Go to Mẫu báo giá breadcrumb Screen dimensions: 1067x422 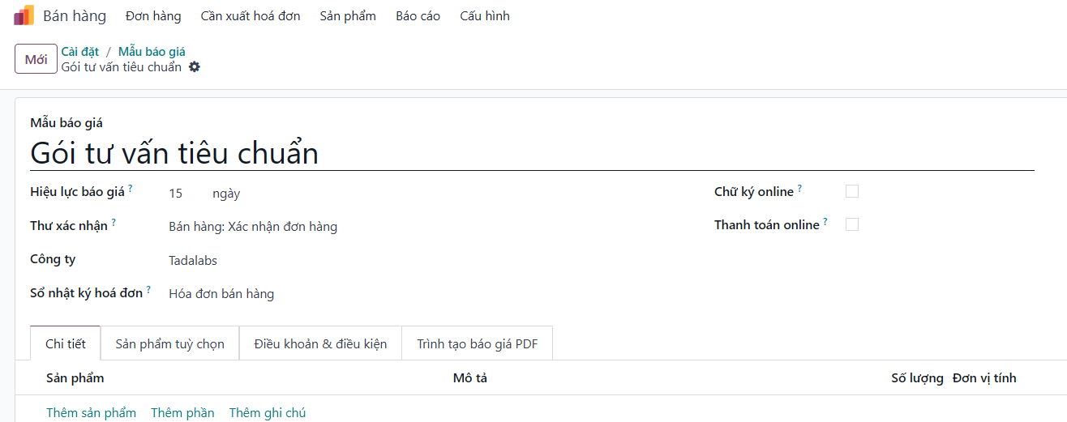(152, 52)
